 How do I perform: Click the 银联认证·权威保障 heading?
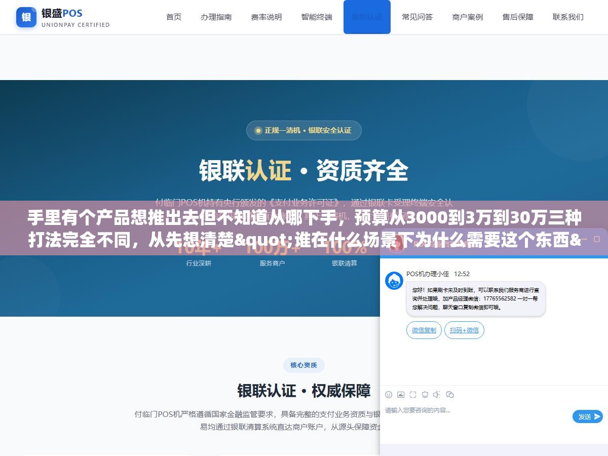coord(304,391)
